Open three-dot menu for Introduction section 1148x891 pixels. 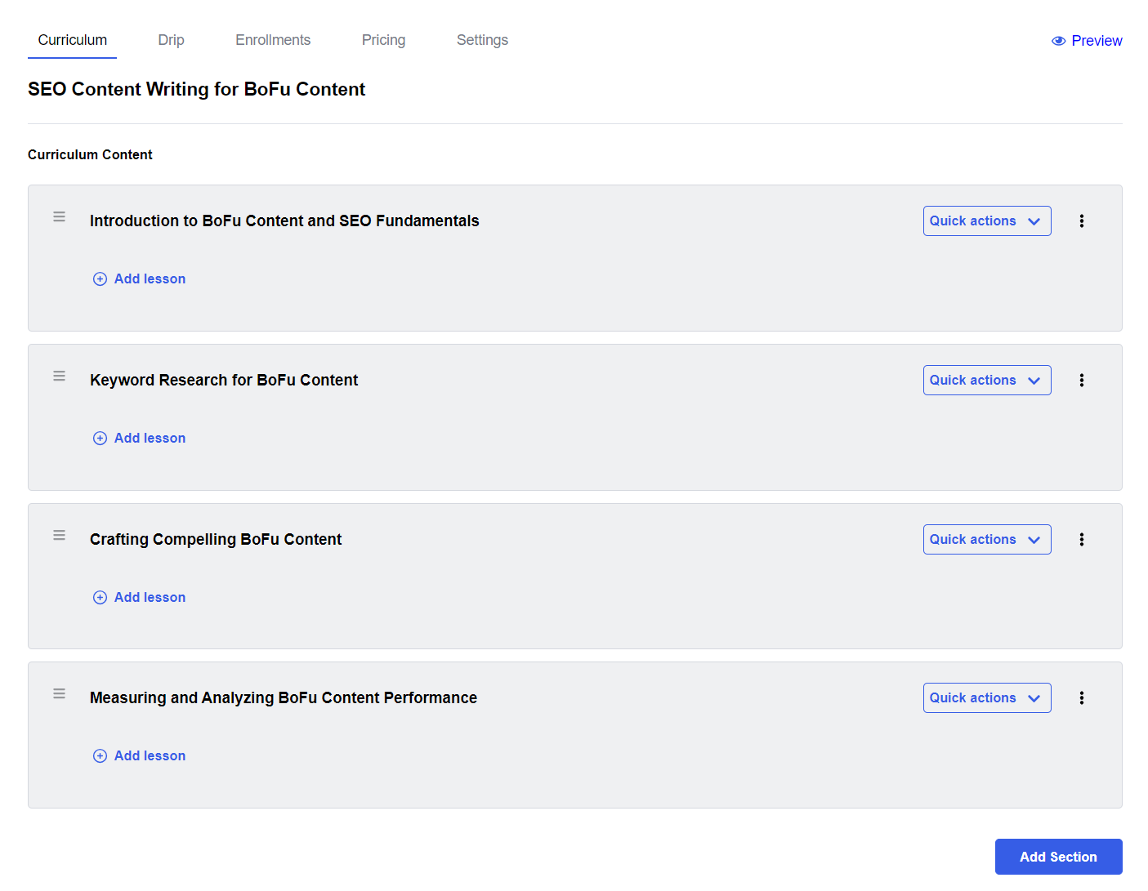point(1081,221)
